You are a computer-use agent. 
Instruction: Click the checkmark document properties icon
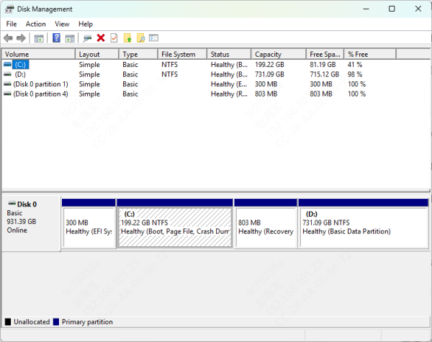(x=114, y=38)
